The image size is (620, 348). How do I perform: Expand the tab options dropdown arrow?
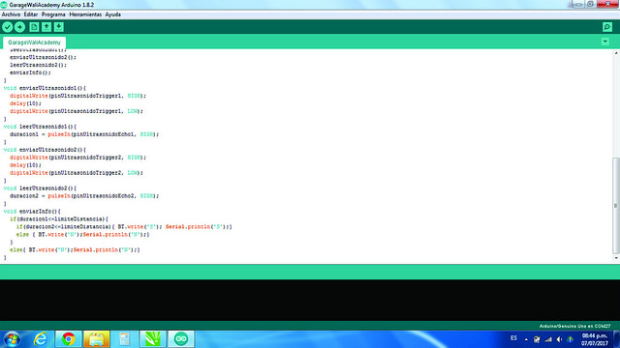(604, 42)
